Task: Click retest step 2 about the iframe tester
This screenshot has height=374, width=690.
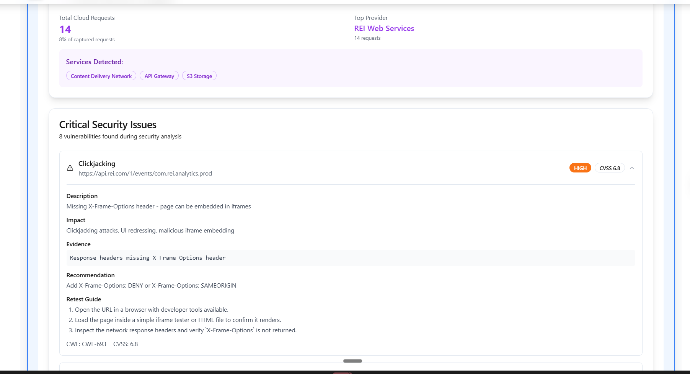Action: click(175, 320)
